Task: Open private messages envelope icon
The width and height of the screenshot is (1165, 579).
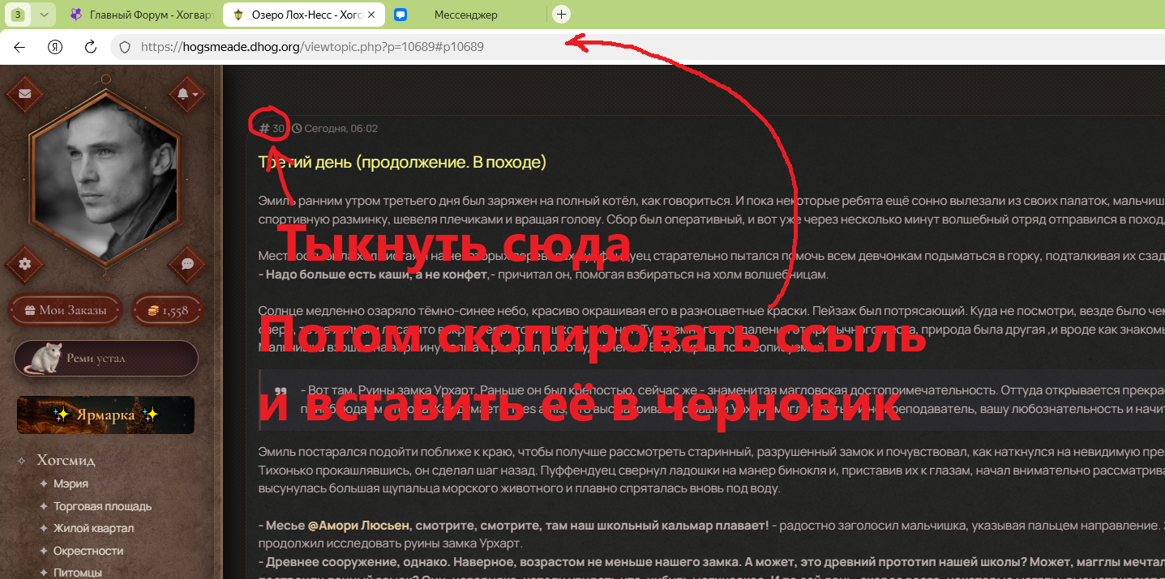Action: tap(25, 94)
